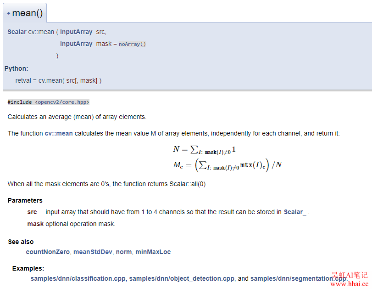Open the Scalar_ link in Parameters
This screenshot has height=289, width=372.
[x=295, y=212]
